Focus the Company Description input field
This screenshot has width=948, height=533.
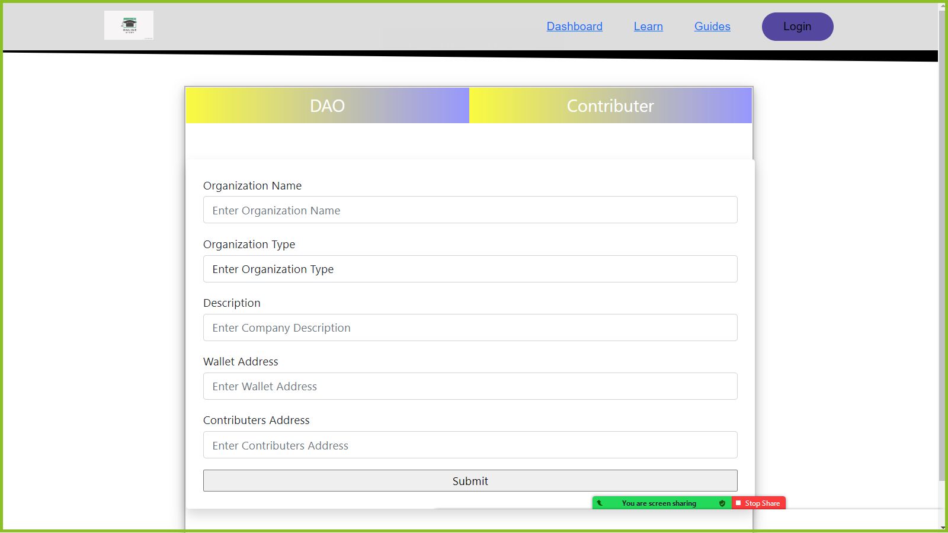470,327
